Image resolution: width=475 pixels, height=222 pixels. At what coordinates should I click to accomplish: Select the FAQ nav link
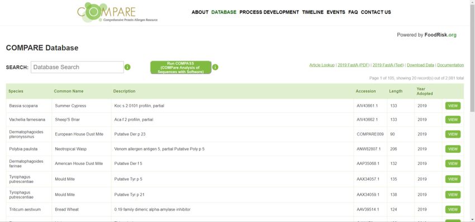(353, 12)
